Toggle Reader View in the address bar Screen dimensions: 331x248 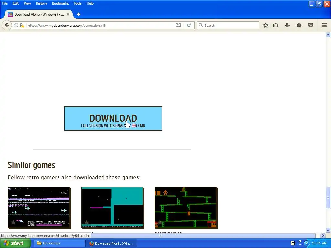[x=178, y=25]
